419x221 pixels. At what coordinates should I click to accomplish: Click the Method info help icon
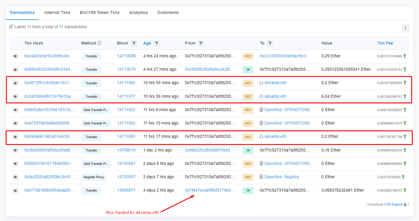pos(100,43)
